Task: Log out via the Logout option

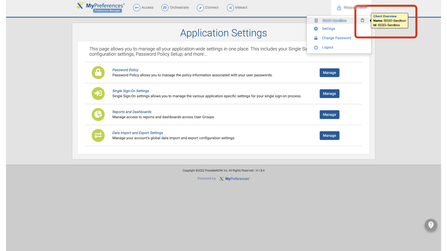Action: click(327, 47)
